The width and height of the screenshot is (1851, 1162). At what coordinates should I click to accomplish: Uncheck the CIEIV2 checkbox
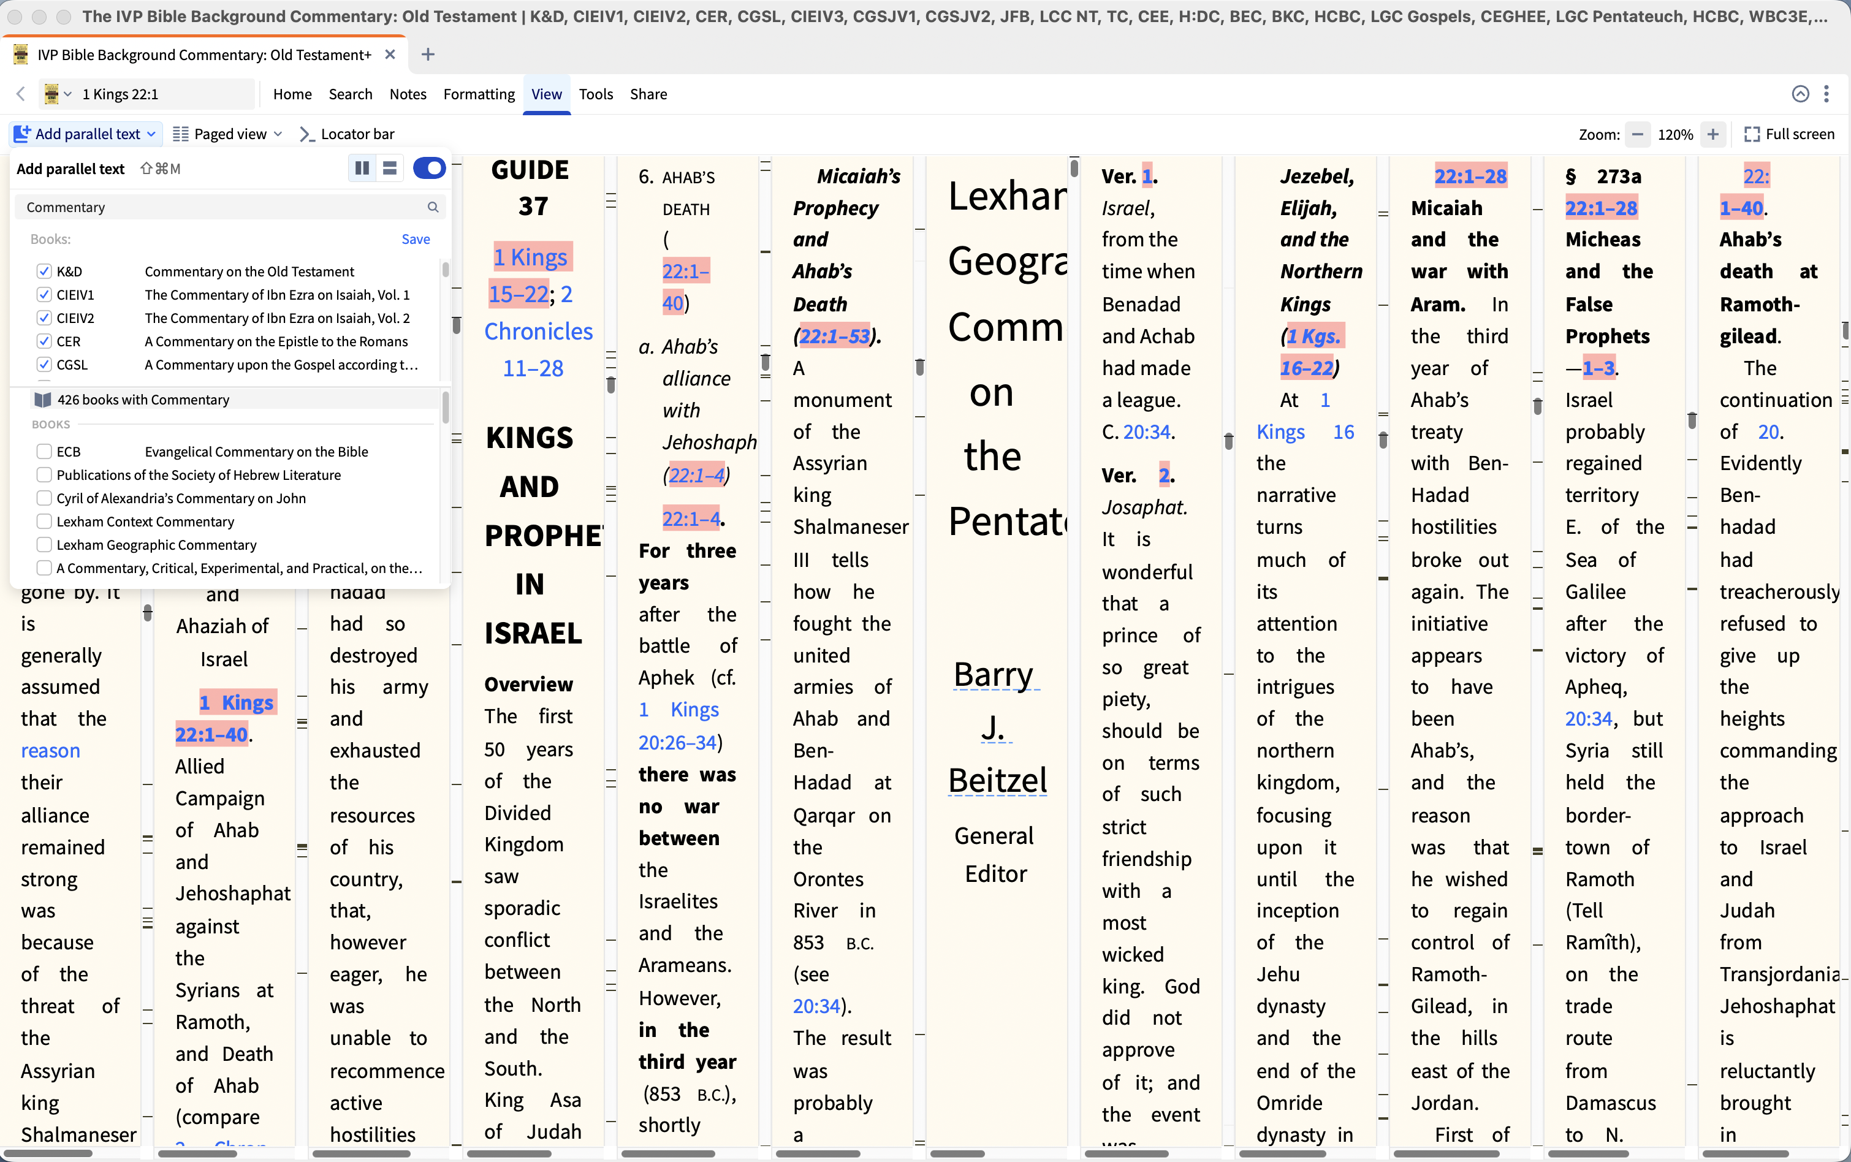click(x=44, y=318)
